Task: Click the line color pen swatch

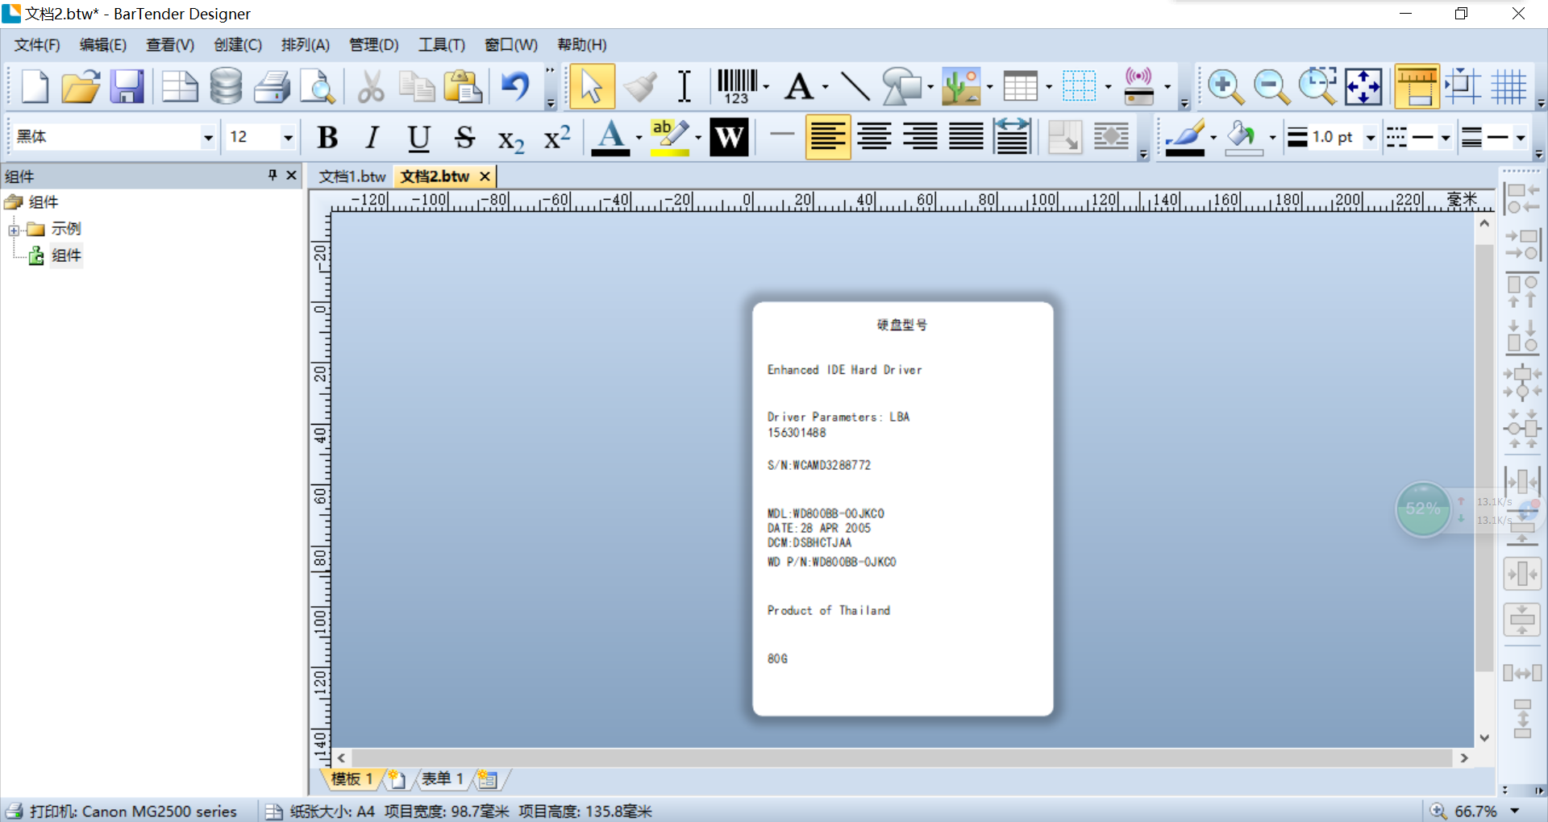Action: pos(1185,137)
